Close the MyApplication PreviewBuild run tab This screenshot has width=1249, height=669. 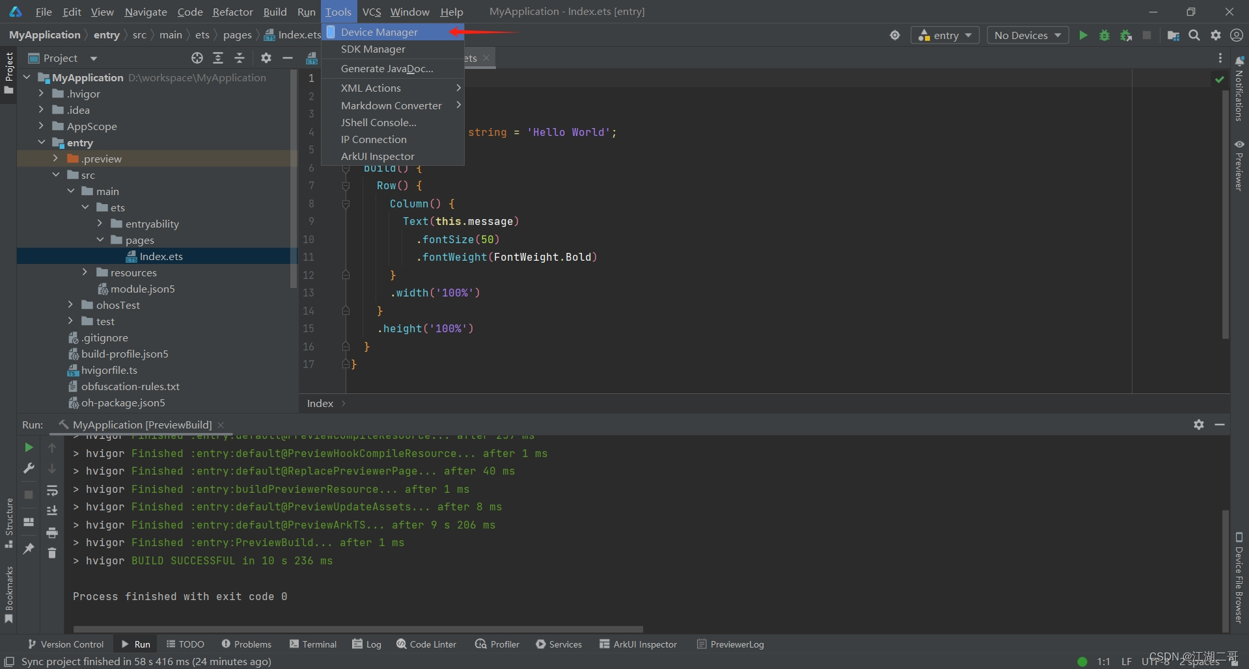click(x=221, y=425)
